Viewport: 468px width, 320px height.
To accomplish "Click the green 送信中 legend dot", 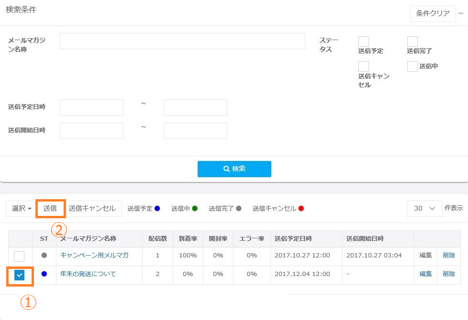I will pos(194,209).
